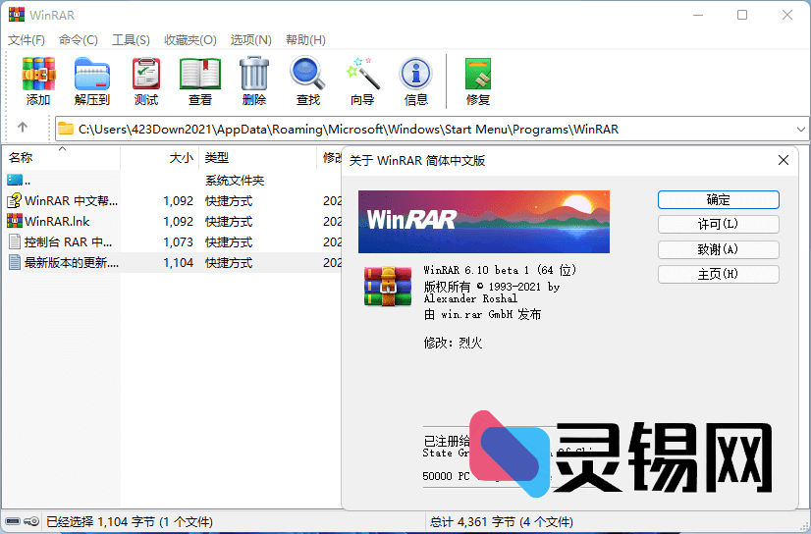Open the 选项(N) menu
Viewport: 811px width, 534px height.
tap(250, 40)
